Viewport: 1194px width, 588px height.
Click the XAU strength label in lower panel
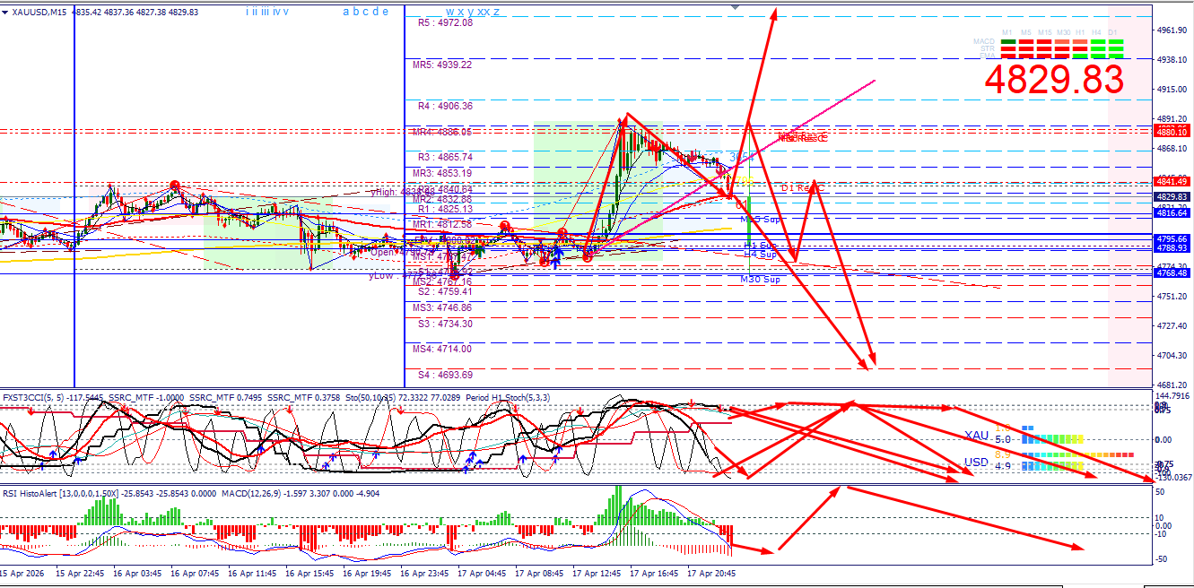[x=976, y=435]
